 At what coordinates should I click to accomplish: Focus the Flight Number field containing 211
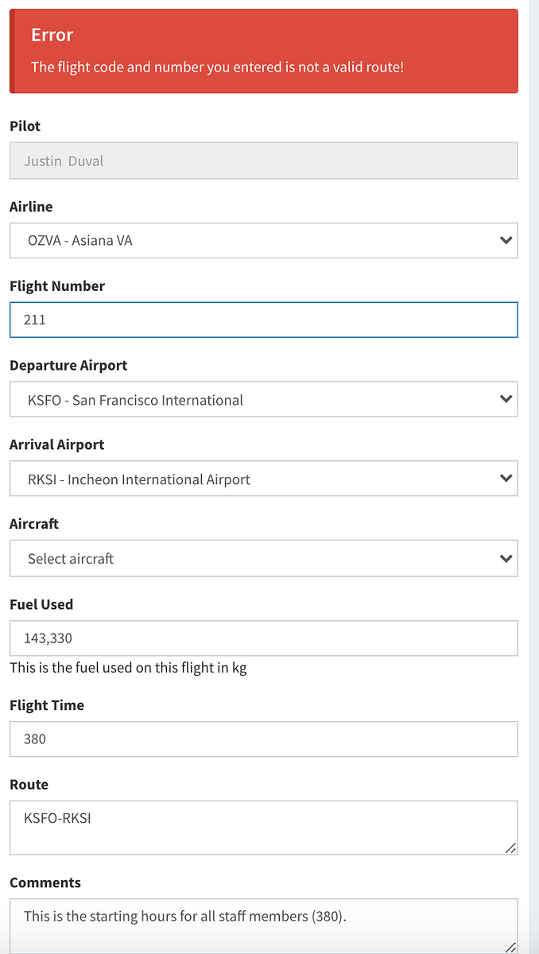(x=263, y=320)
